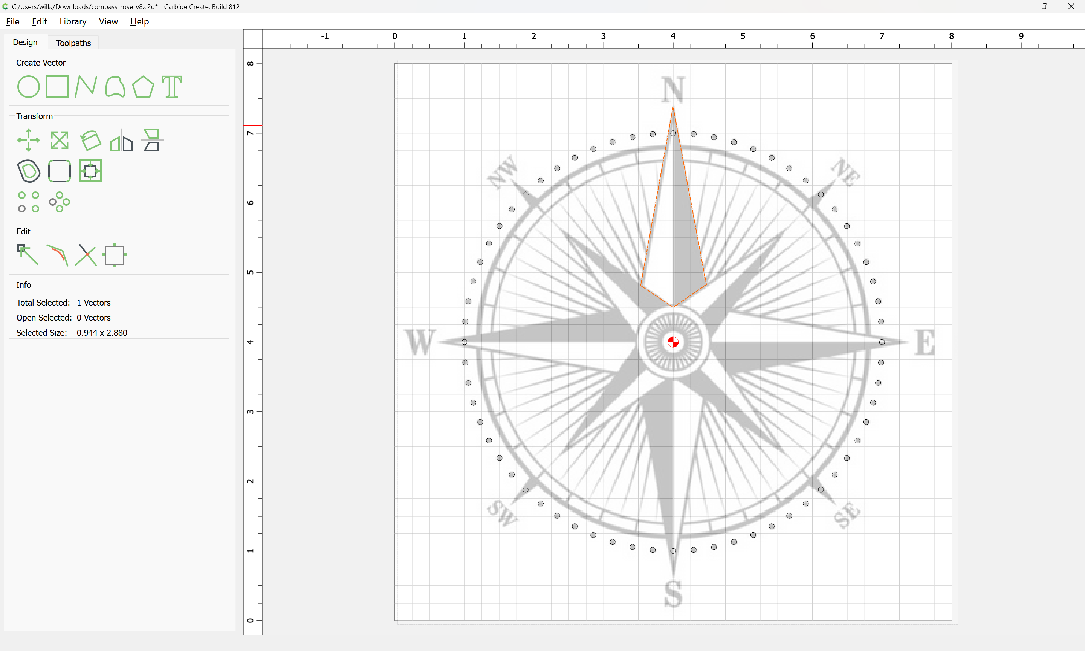Select the Offset vector tool
This screenshot has width=1085, height=651.
click(x=29, y=171)
